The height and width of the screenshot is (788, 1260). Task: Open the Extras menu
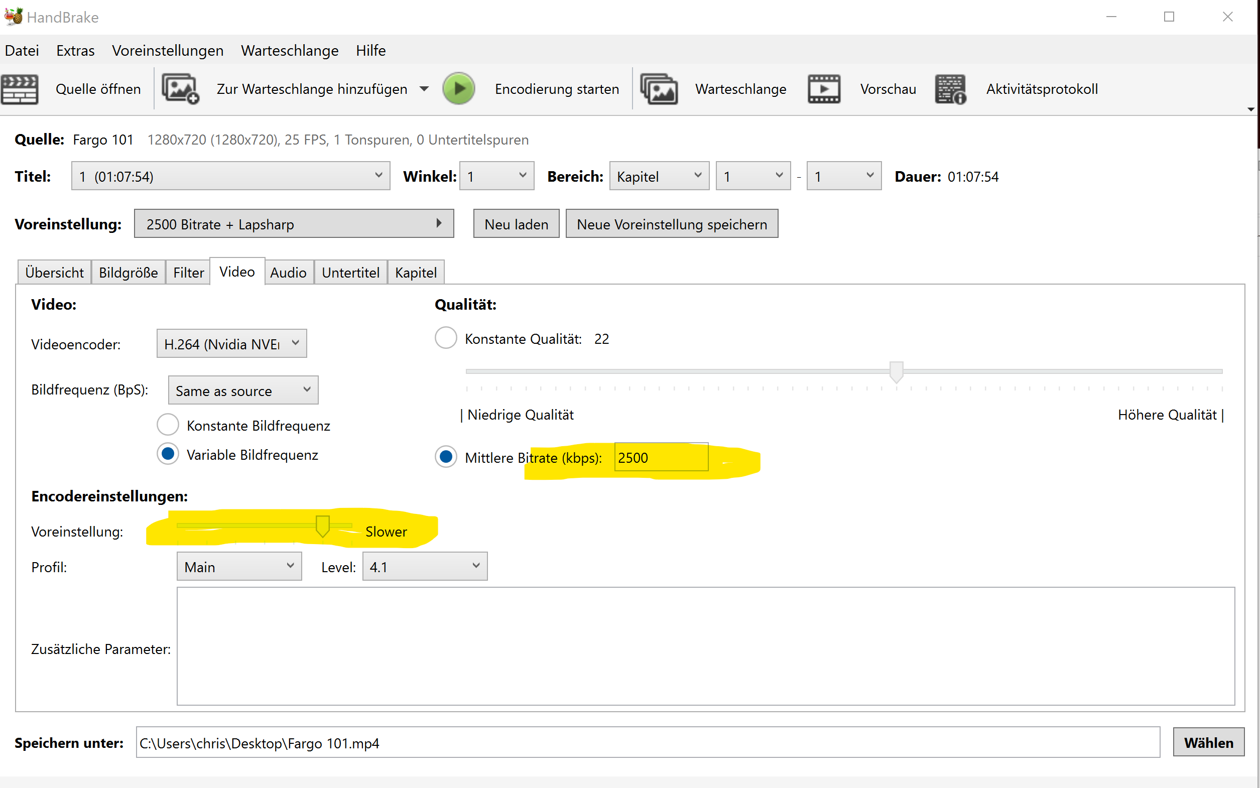[75, 51]
